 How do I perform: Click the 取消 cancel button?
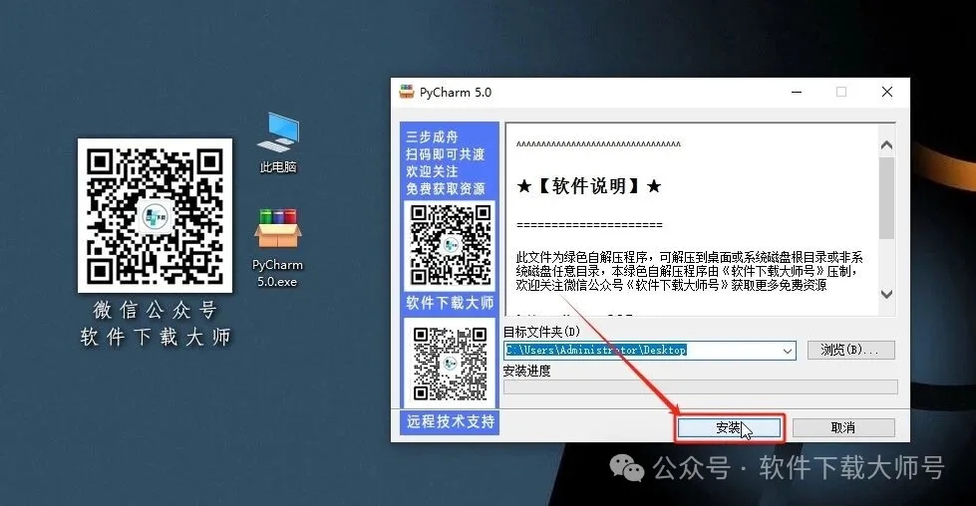(842, 427)
